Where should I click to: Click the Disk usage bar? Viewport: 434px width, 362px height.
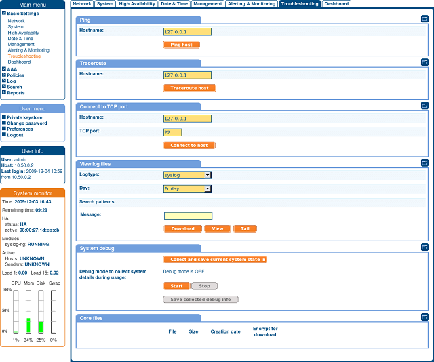(41, 312)
